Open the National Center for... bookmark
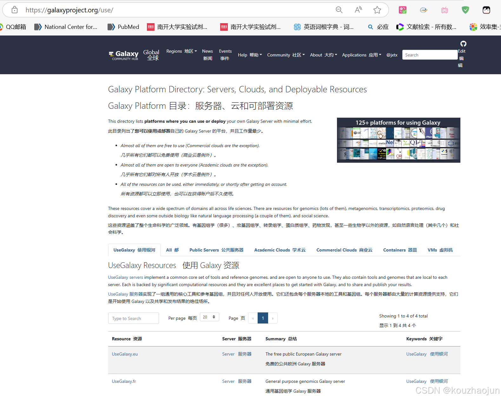This screenshot has width=501, height=399. pyautogui.click(x=66, y=27)
